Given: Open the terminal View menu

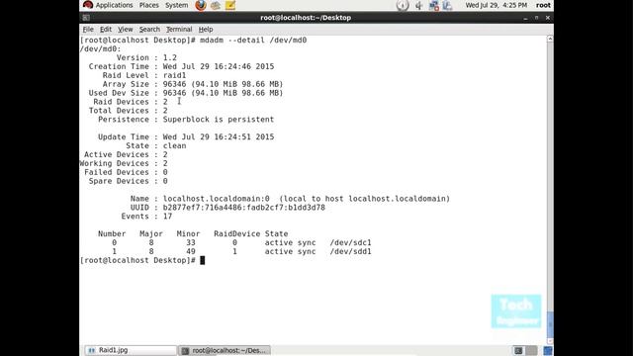Looking at the screenshot, I should pos(126,29).
